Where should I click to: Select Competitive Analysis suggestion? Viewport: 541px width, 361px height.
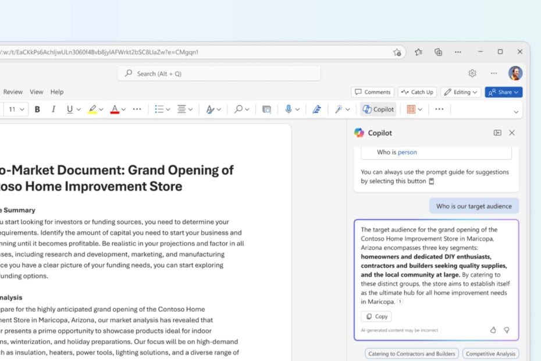coord(490,354)
